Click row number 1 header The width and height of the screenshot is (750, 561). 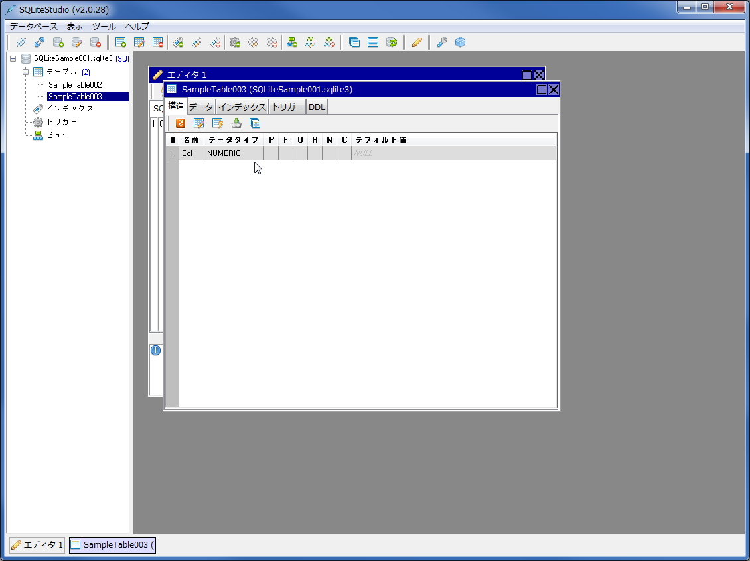pos(172,153)
